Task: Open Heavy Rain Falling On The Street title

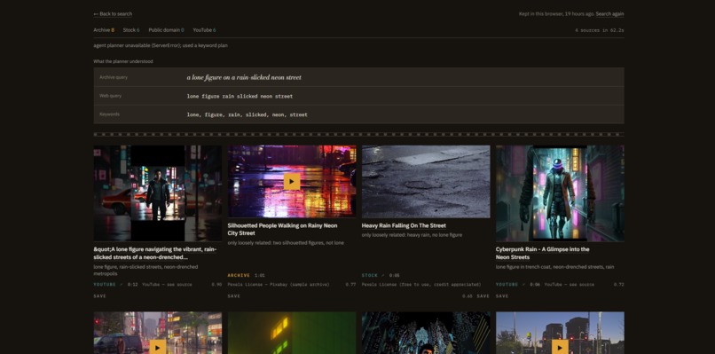Action: (x=404, y=226)
